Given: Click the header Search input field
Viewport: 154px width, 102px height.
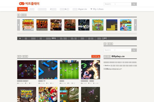Looking at the screenshot, I should pos(118,4).
